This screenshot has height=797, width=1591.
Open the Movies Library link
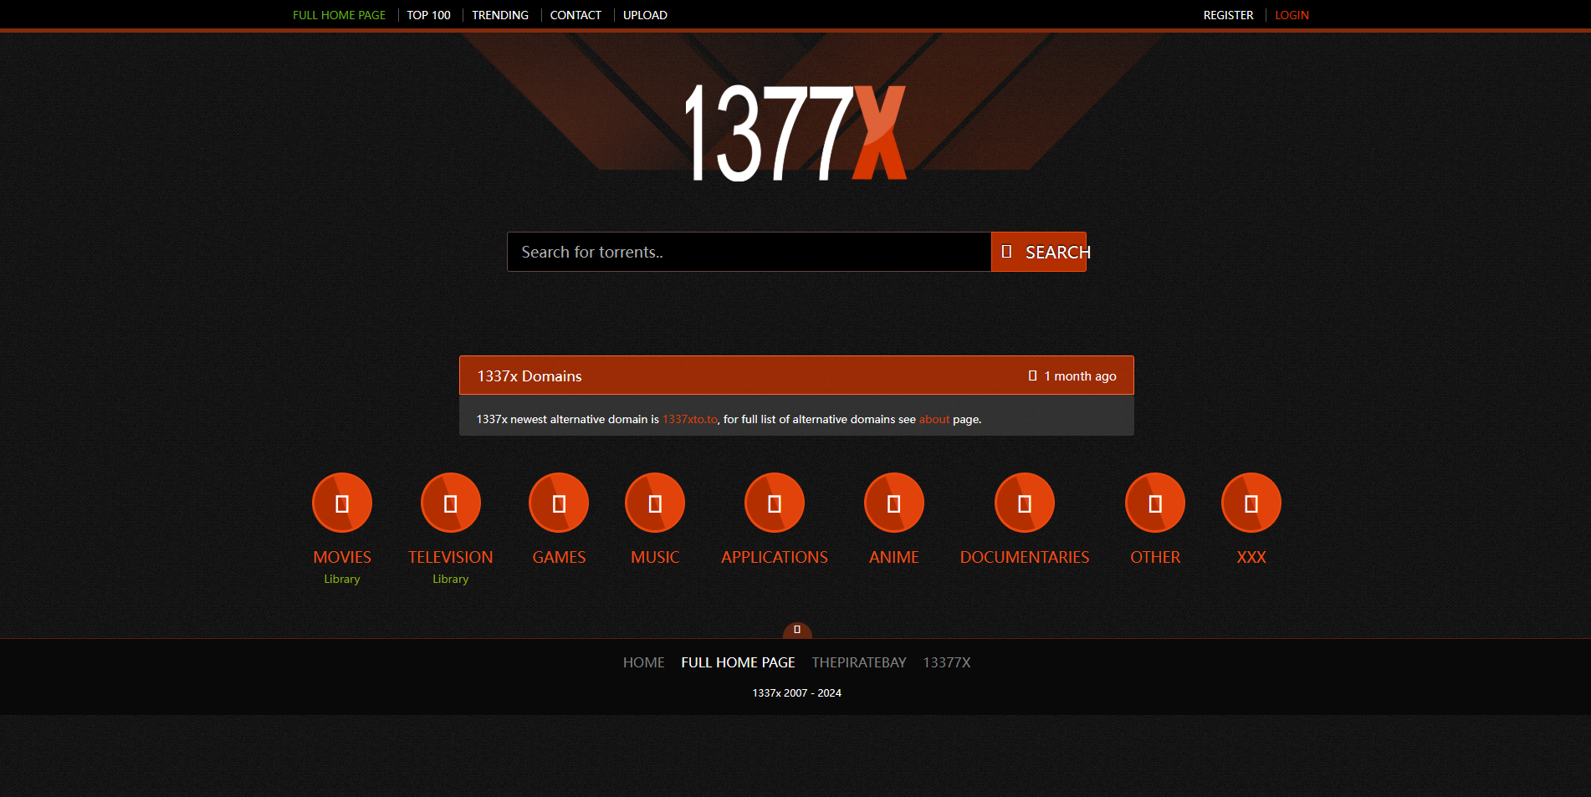coord(342,579)
